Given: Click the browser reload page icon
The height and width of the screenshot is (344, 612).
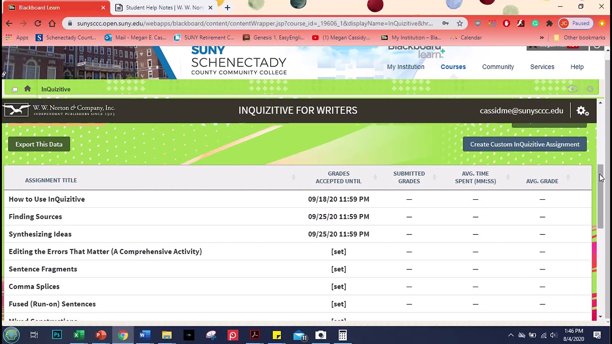Looking at the screenshot, I should pos(38,23).
